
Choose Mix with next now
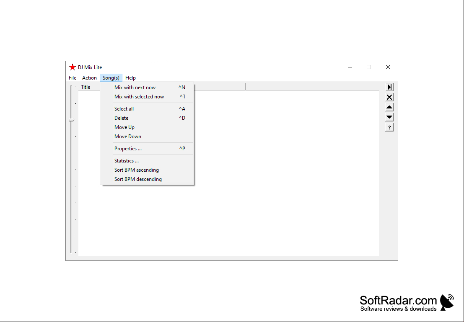pos(147,88)
